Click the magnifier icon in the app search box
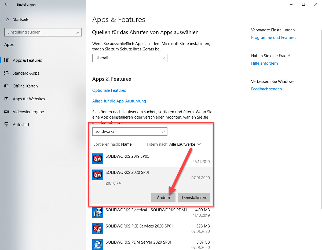Viewport: 322px width, 250px height. 163,131
